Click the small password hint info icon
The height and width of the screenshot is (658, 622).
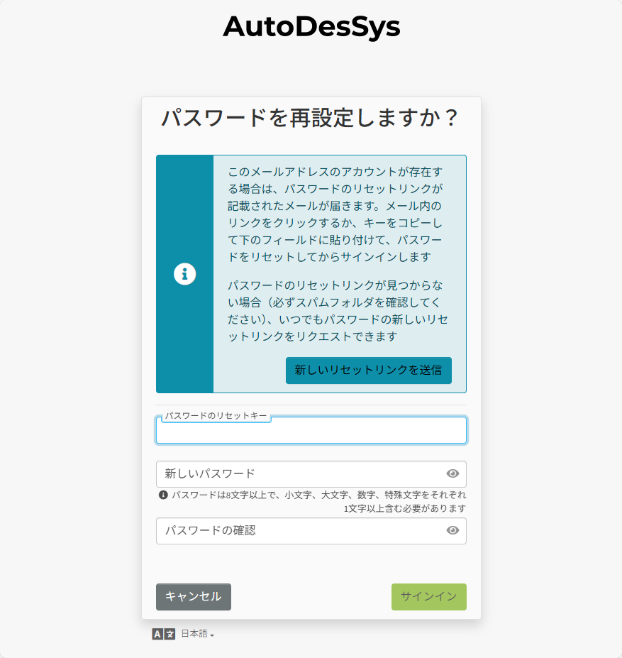coord(163,495)
